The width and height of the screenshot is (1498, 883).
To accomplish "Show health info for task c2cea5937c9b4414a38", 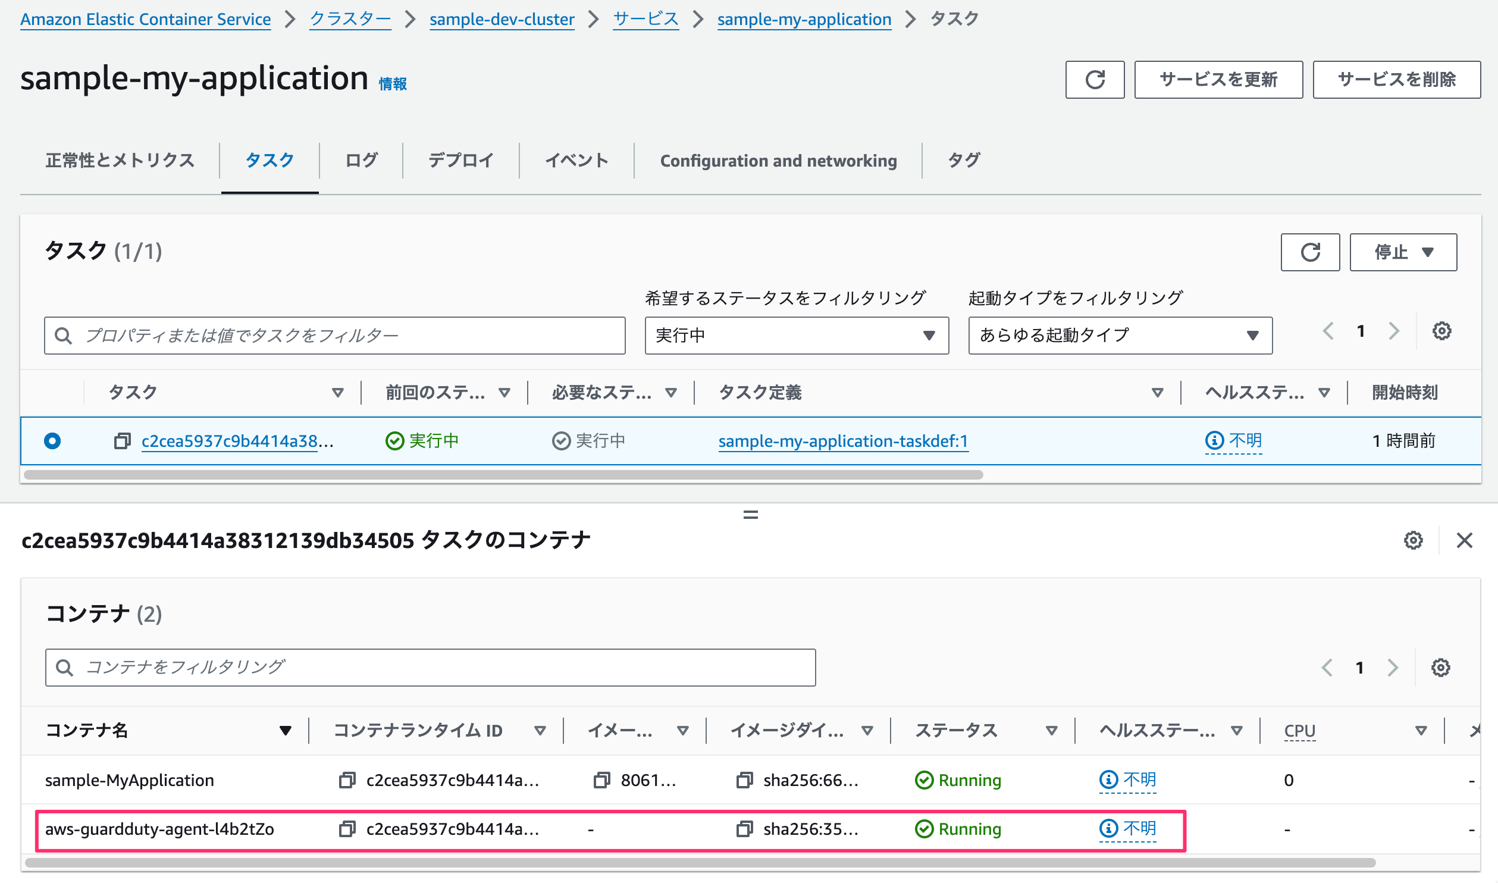I will [1233, 441].
